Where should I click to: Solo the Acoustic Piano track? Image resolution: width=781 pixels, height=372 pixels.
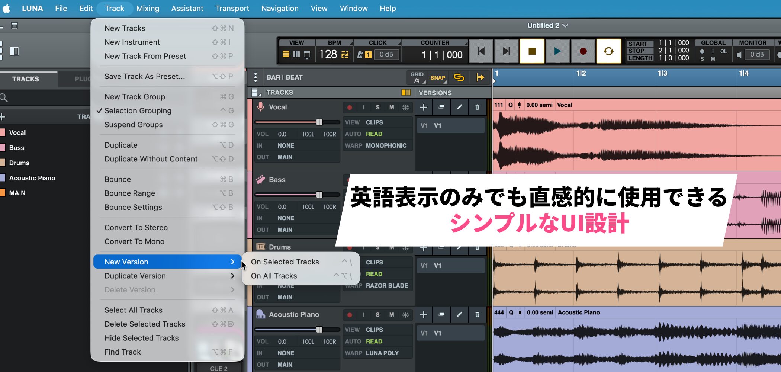[x=377, y=315]
